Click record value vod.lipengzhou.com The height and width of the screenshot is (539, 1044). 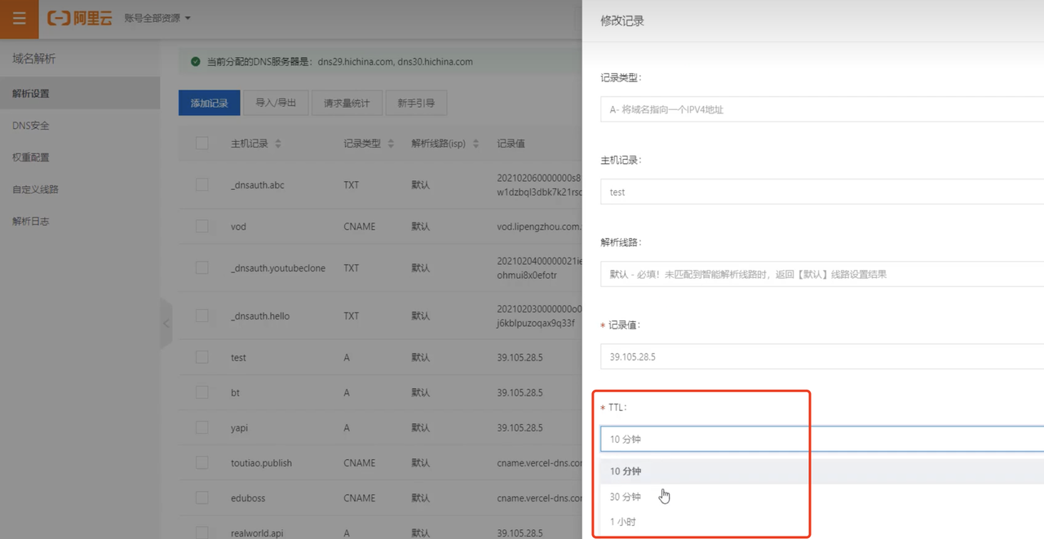pyautogui.click(x=539, y=227)
